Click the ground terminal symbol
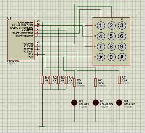145x133 pixels. click(42, 127)
